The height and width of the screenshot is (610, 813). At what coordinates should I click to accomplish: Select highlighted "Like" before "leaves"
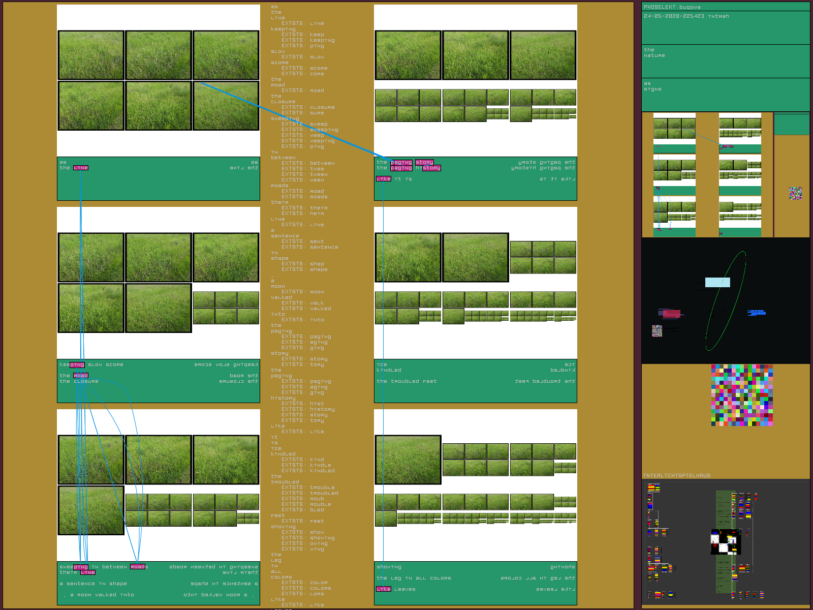point(384,589)
